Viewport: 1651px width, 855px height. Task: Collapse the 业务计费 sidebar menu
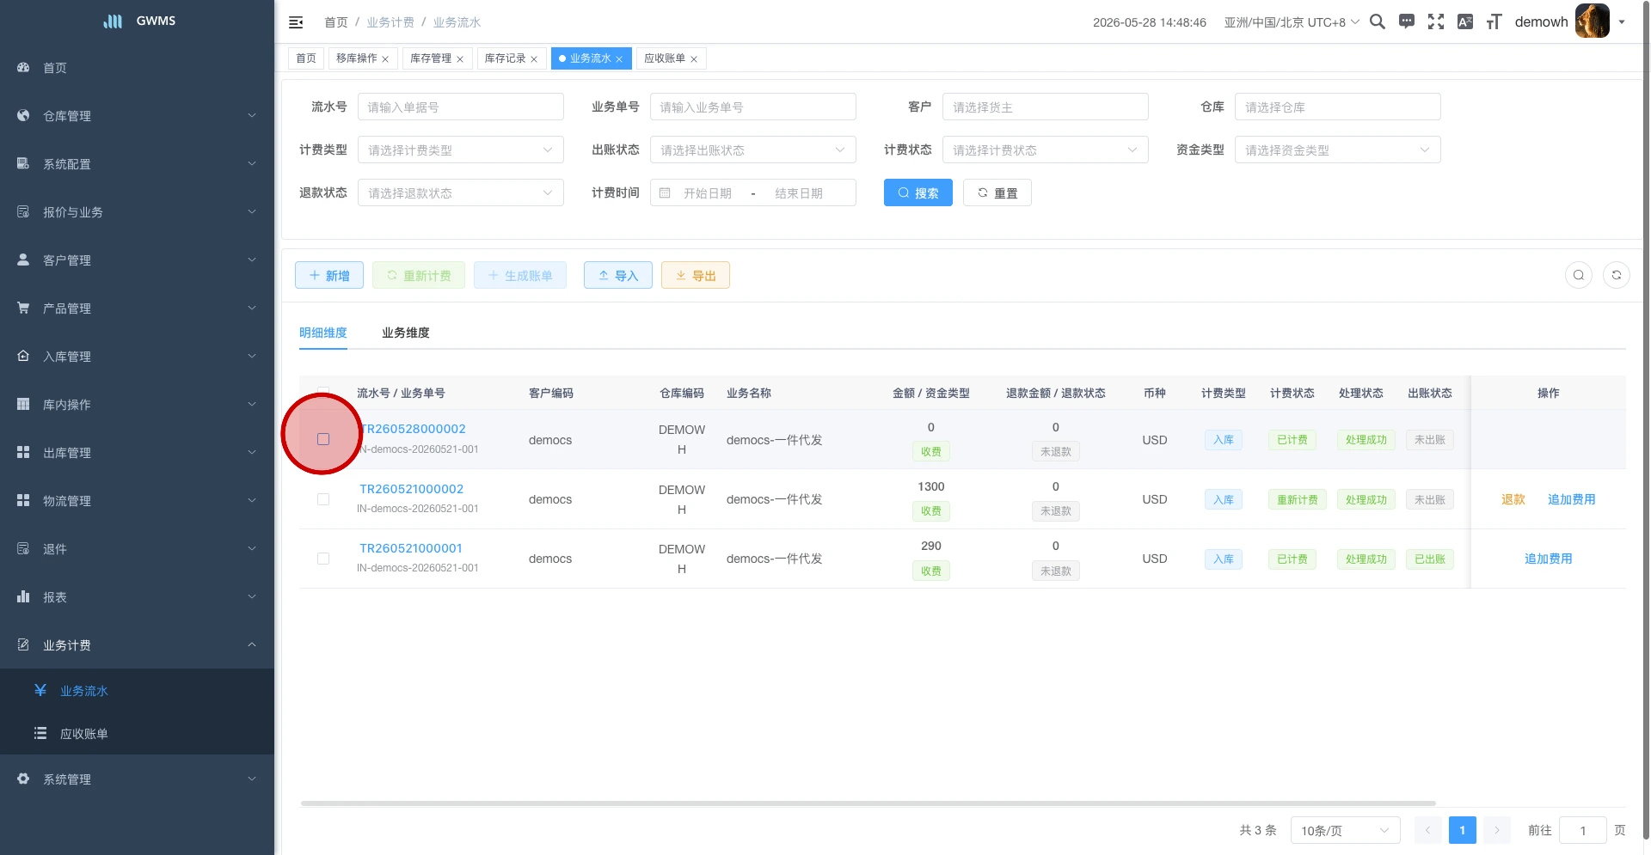tap(137, 645)
